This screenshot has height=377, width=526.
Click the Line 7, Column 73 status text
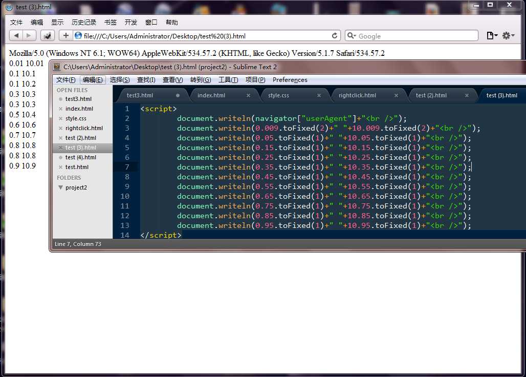78,244
